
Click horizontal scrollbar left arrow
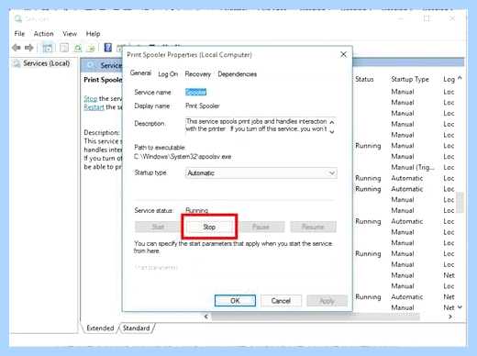206,317
